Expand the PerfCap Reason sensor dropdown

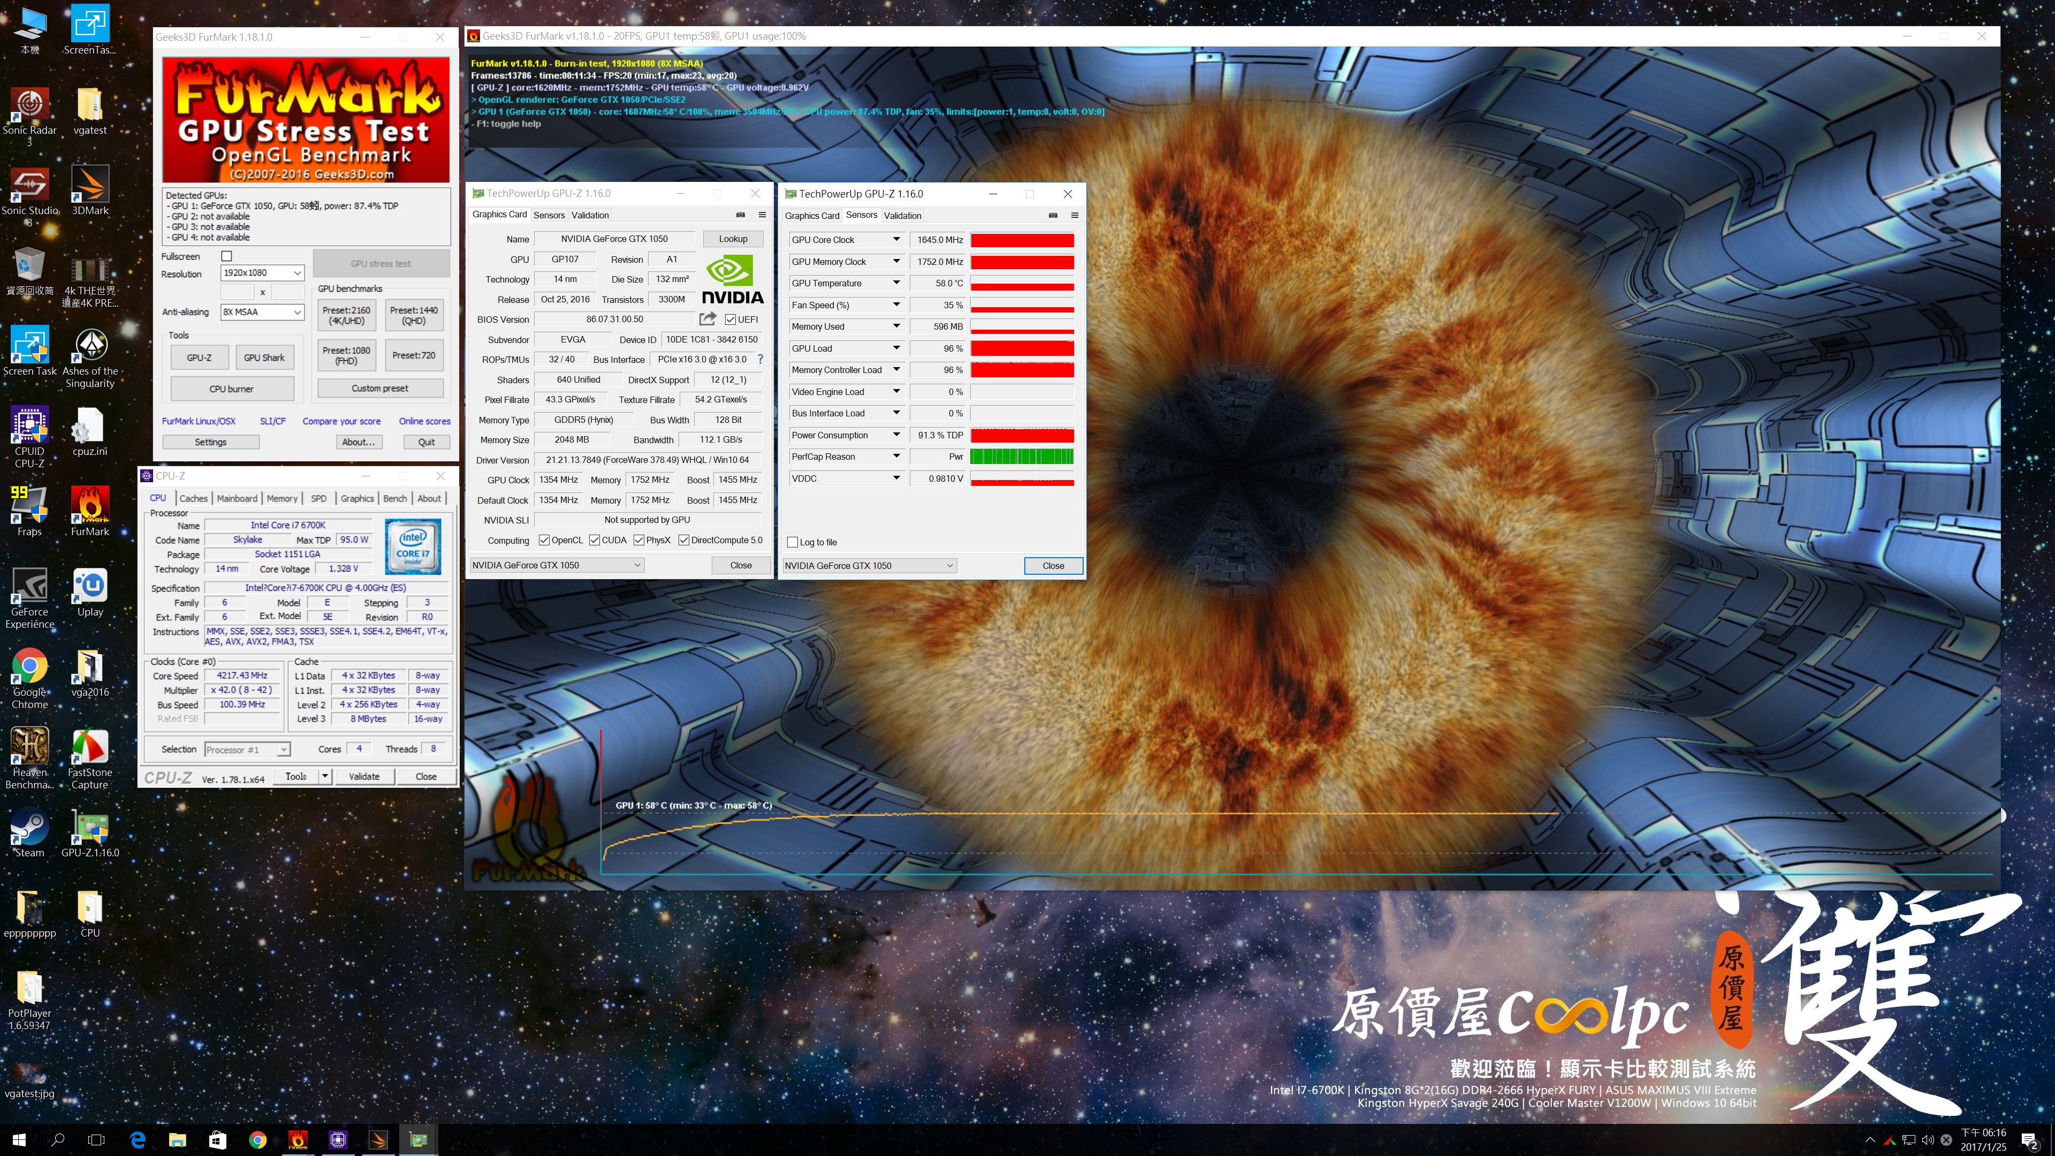pos(896,457)
